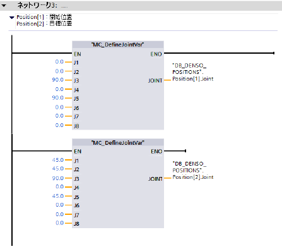Edit J2 value 45.0 of second block
The width and height of the screenshot is (282, 249).
tap(58, 169)
